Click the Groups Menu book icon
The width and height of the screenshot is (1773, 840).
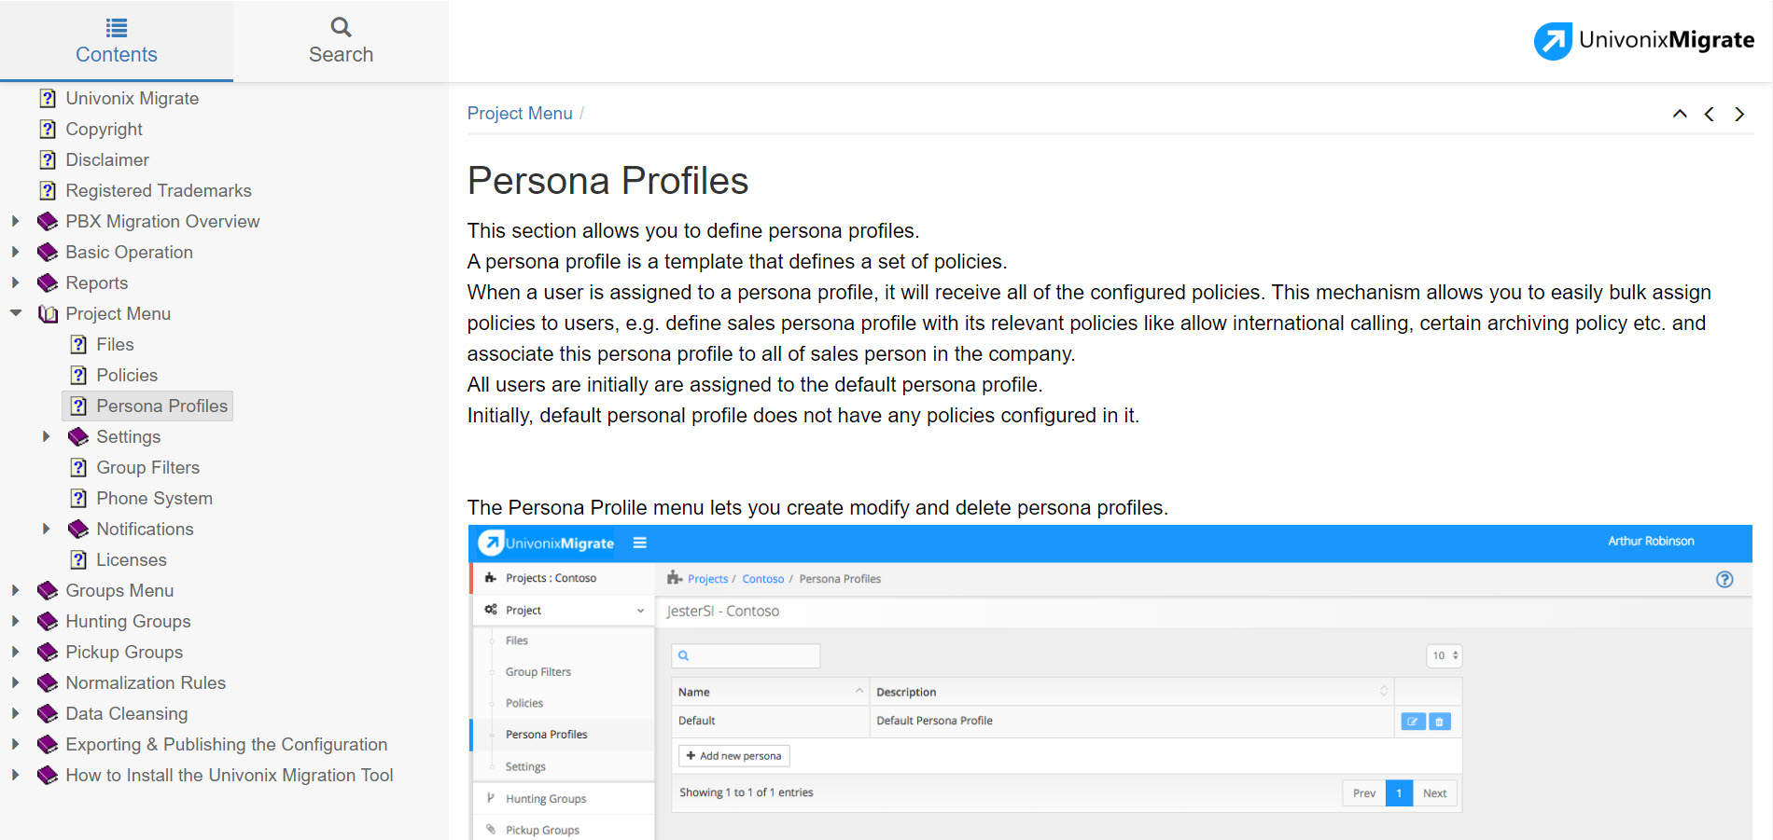point(48,590)
